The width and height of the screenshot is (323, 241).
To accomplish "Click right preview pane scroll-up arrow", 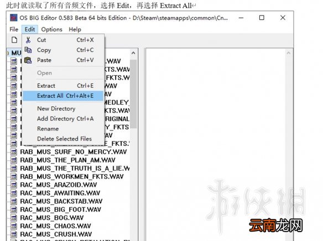I will (x=289, y=53).
